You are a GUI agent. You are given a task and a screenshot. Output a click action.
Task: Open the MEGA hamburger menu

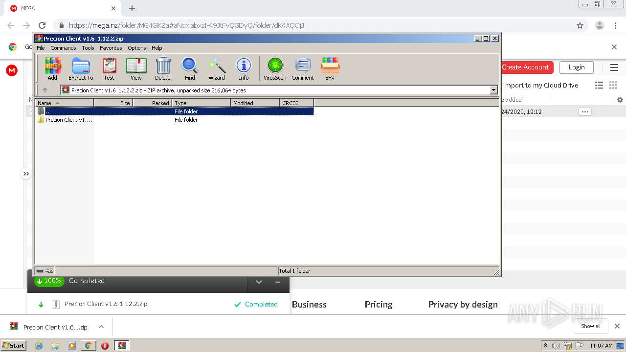click(x=614, y=67)
